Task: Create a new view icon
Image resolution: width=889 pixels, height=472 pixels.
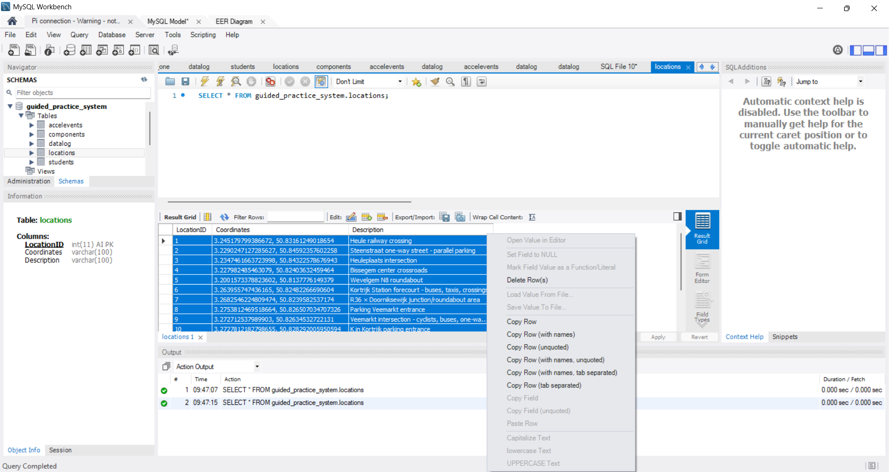Action: click(102, 50)
